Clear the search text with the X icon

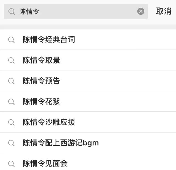(x=141, y=11)
